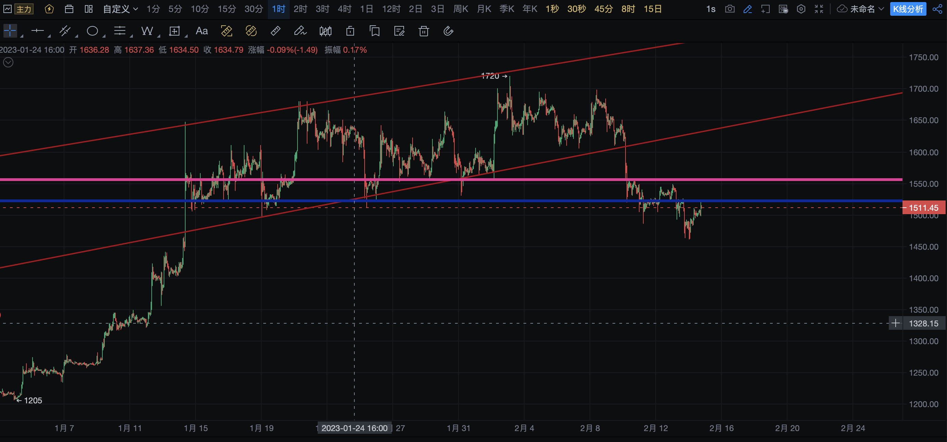The width and height of the screenshot is (947, 442).
Task: Expand the crosshair tool submenu arrow
Action: tap(22, 36)
